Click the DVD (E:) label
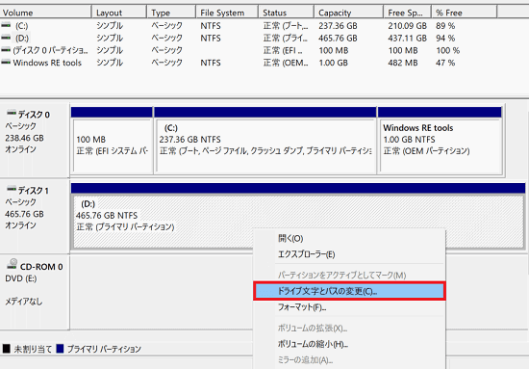 [21, 278]
